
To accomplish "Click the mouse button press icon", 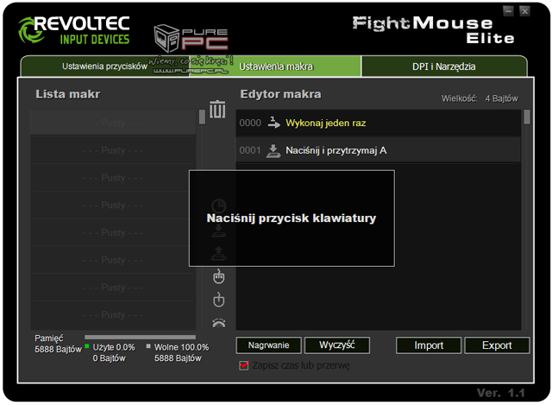I will point(218,276).
